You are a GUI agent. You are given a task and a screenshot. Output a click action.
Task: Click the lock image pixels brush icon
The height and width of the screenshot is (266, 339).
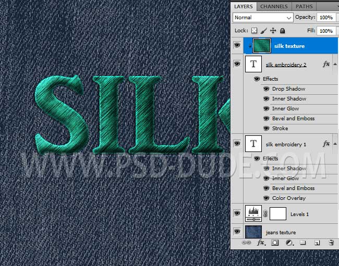263,31
